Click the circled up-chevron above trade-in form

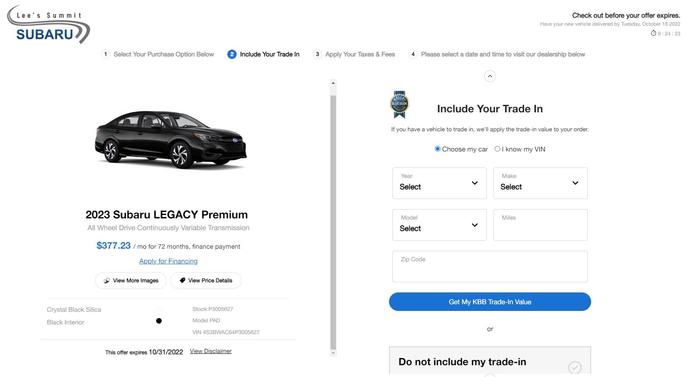point(490,76)
